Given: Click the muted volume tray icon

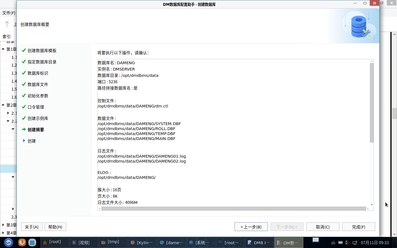Looking at the screenshot, I should (347, 243).
